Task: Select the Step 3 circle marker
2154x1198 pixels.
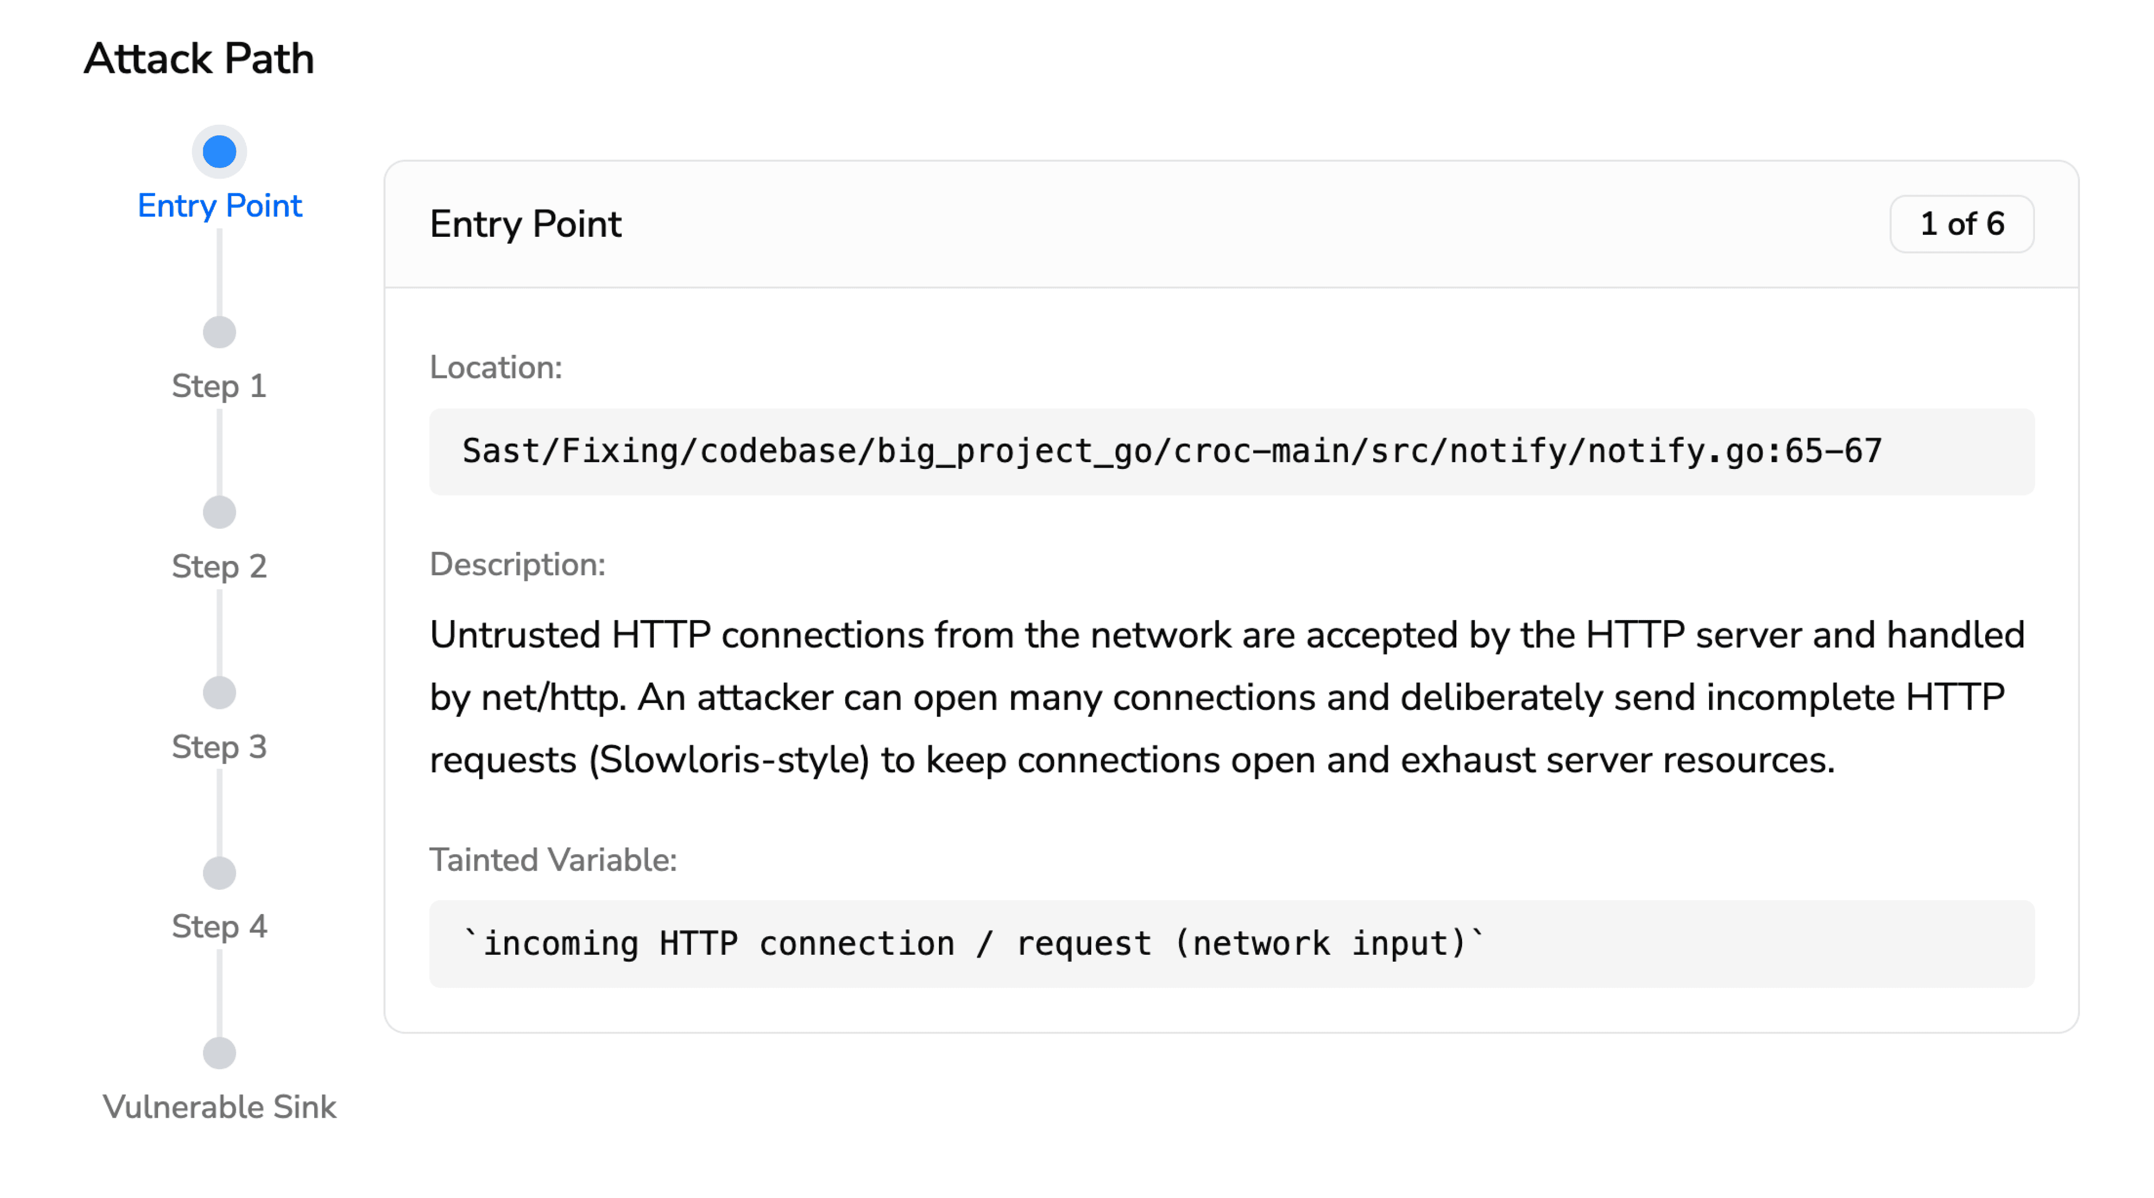Action: (x=219, y=693)
